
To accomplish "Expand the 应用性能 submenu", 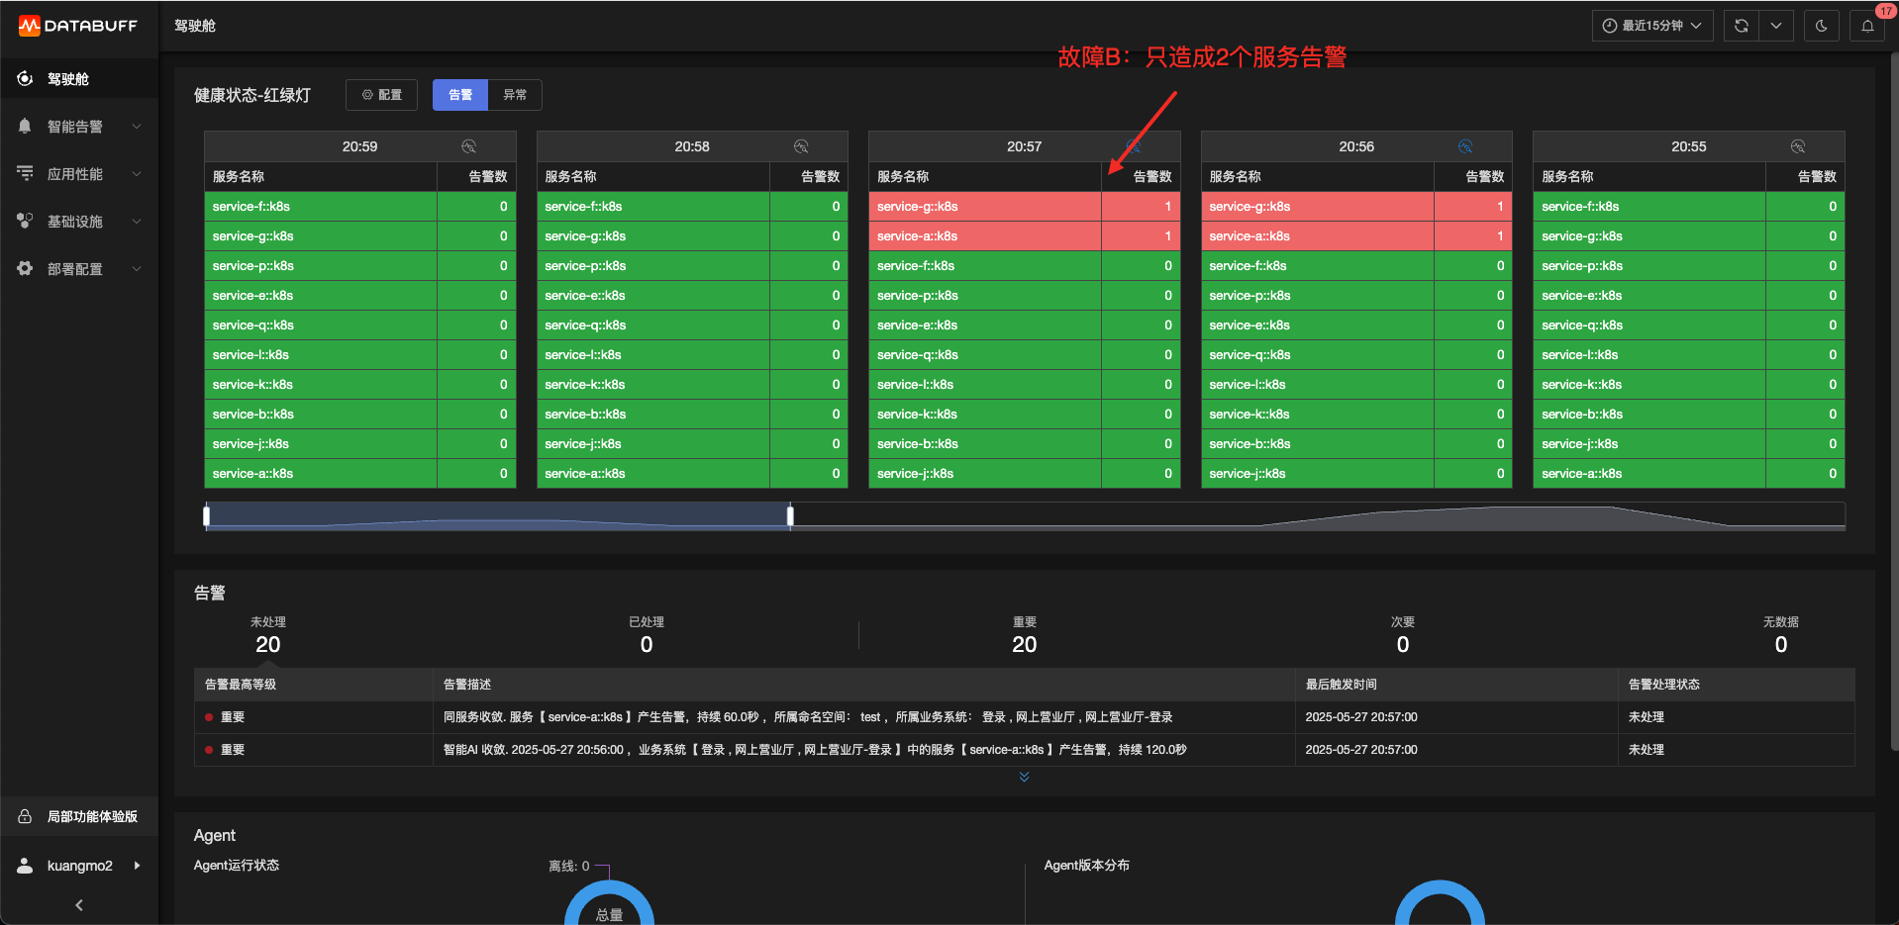I will [137, 173].
